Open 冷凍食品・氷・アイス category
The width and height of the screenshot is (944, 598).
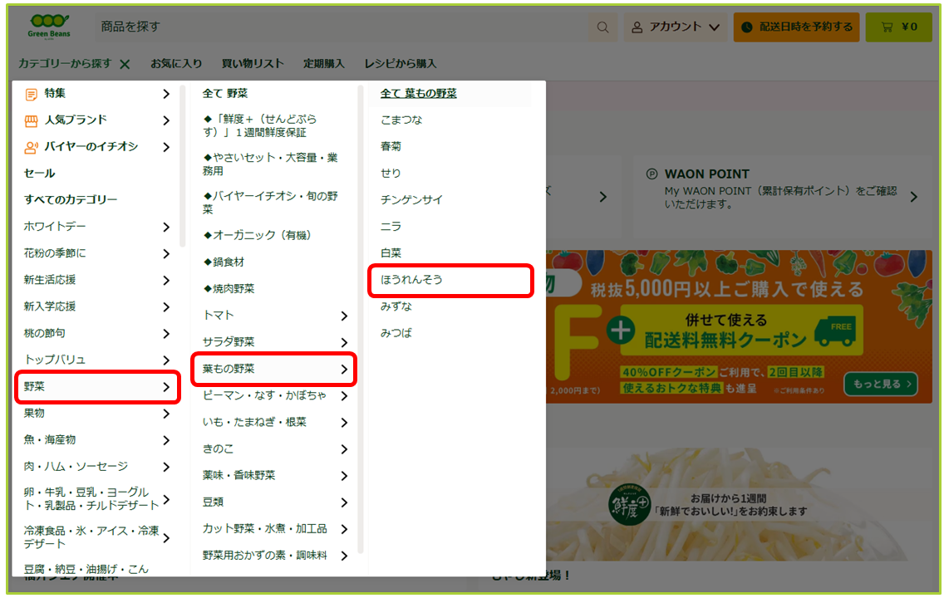pyautogui.click(x=97, y=537)
